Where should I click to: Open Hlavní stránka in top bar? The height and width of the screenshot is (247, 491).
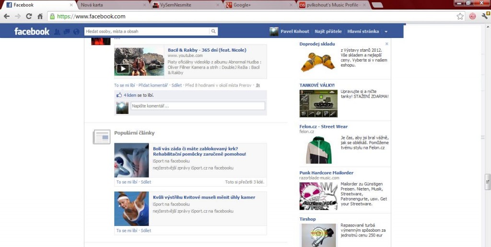pos(363,31)
